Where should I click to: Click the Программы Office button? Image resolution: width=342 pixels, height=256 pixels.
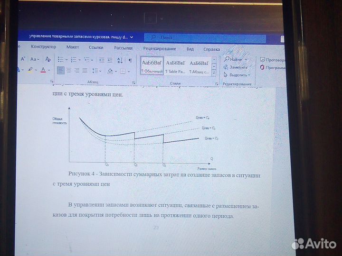coord(273,68)
